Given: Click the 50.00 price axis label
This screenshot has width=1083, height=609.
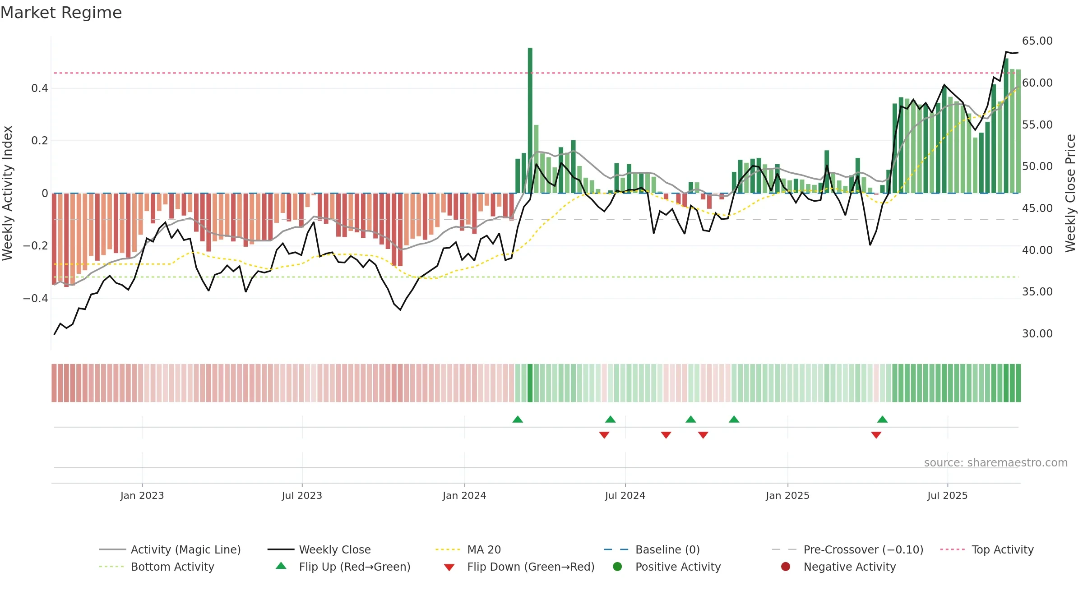Looking at the screenshot, I should tap(1037, 166).
